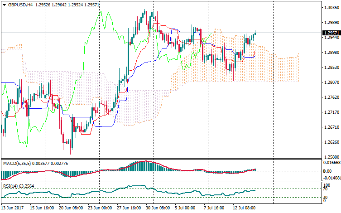This screenshot has width=341, height=213.
Task: Click the 1.28070 level on price scale
Action: point(331,82)
